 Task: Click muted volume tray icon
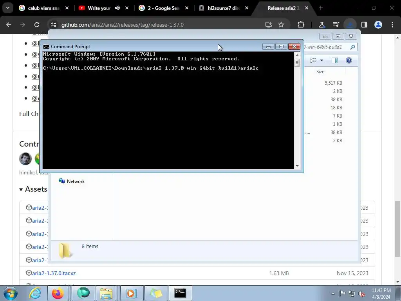click(361, 293)
